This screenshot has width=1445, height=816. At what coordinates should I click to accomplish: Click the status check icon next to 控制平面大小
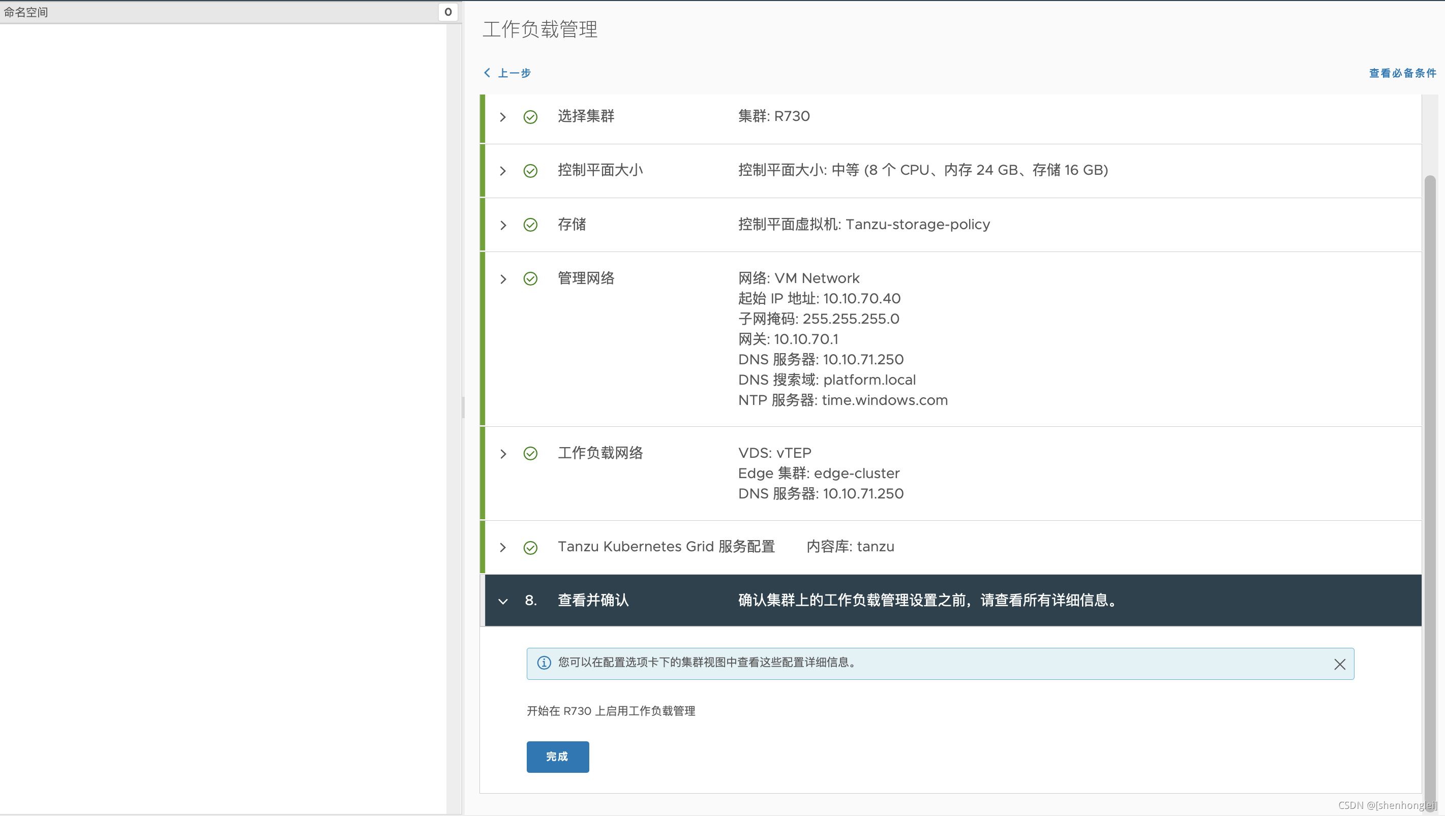click(531, 171)
